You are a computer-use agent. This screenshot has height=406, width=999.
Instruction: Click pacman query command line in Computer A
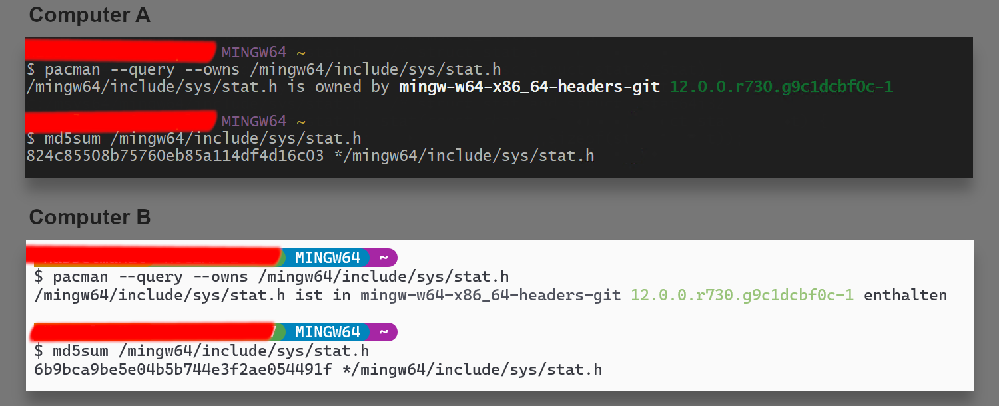tap(263, 69)
